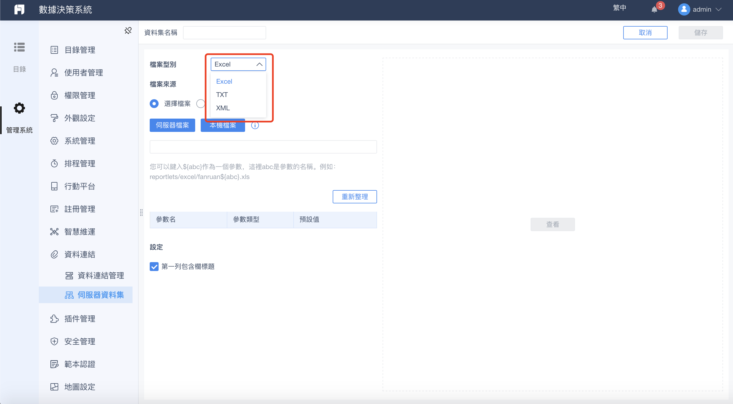Toggle 第一列包含欄標題 checkbox
Viewport: 733px width, 404px height.
tap(154, 267)
